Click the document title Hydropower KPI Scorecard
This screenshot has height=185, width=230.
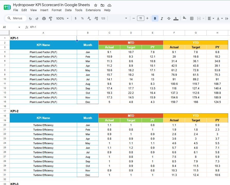[51, 5]
